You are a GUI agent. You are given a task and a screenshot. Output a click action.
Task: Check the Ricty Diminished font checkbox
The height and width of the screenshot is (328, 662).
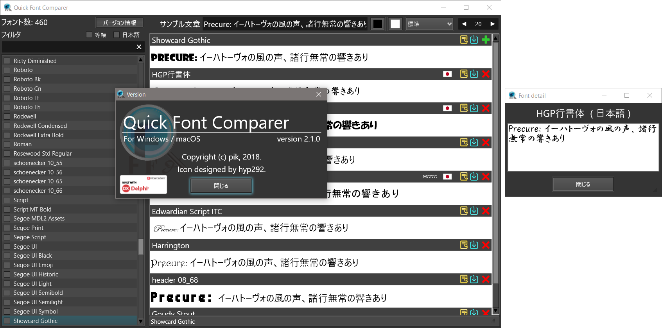pos(7,61)
